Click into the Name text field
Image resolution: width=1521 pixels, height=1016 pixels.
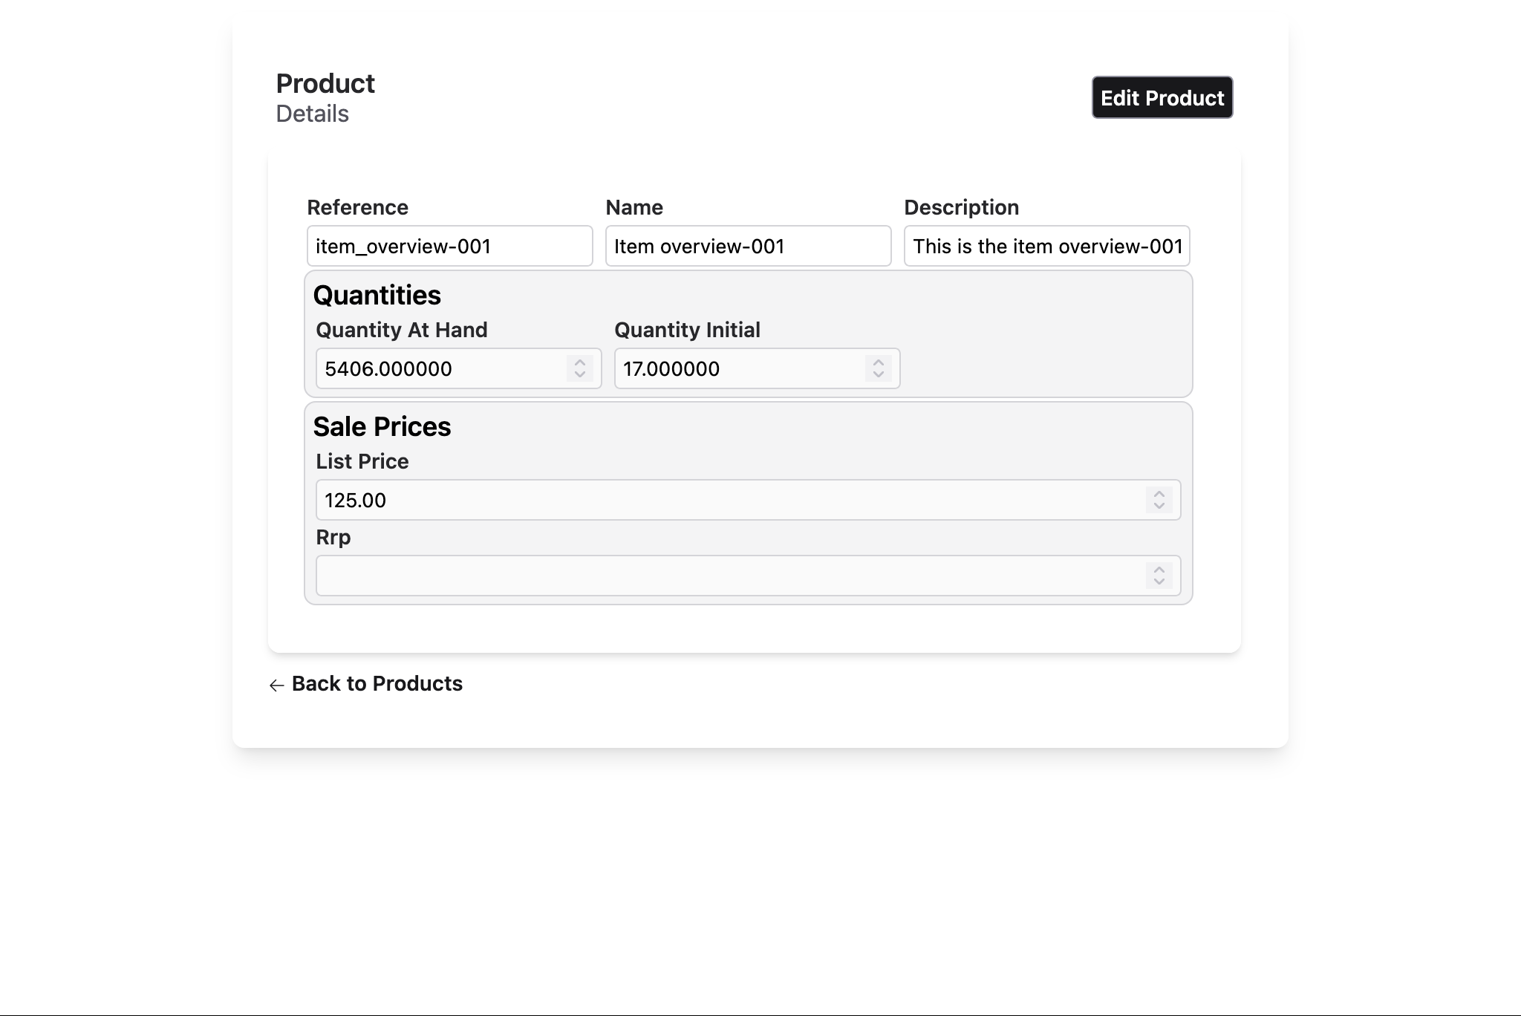click(x=748, y=246)
